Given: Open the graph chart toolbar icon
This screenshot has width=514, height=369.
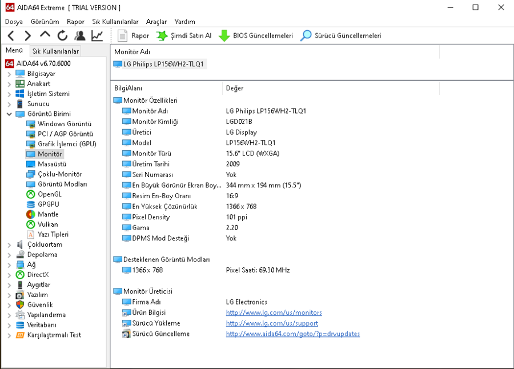Looking at the screenshot, I should pyautogui.click(x=97, y=35).
